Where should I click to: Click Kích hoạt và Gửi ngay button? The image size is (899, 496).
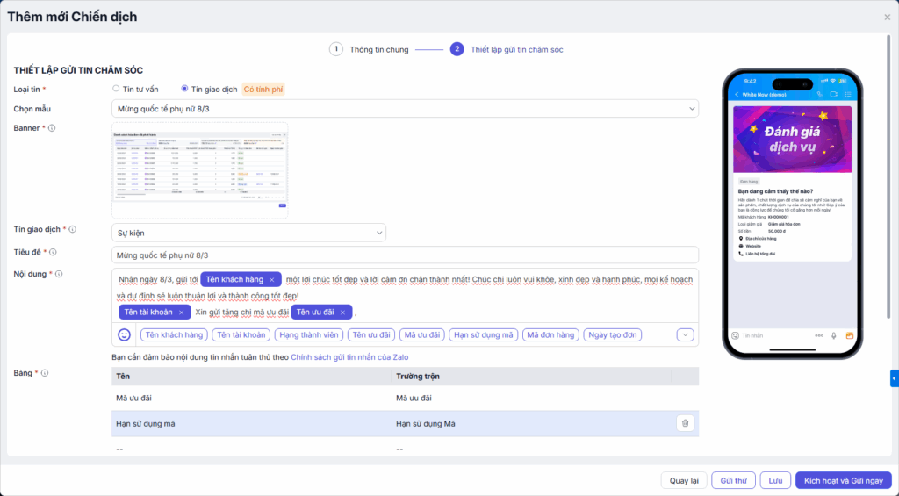click(x=843, y=480)
